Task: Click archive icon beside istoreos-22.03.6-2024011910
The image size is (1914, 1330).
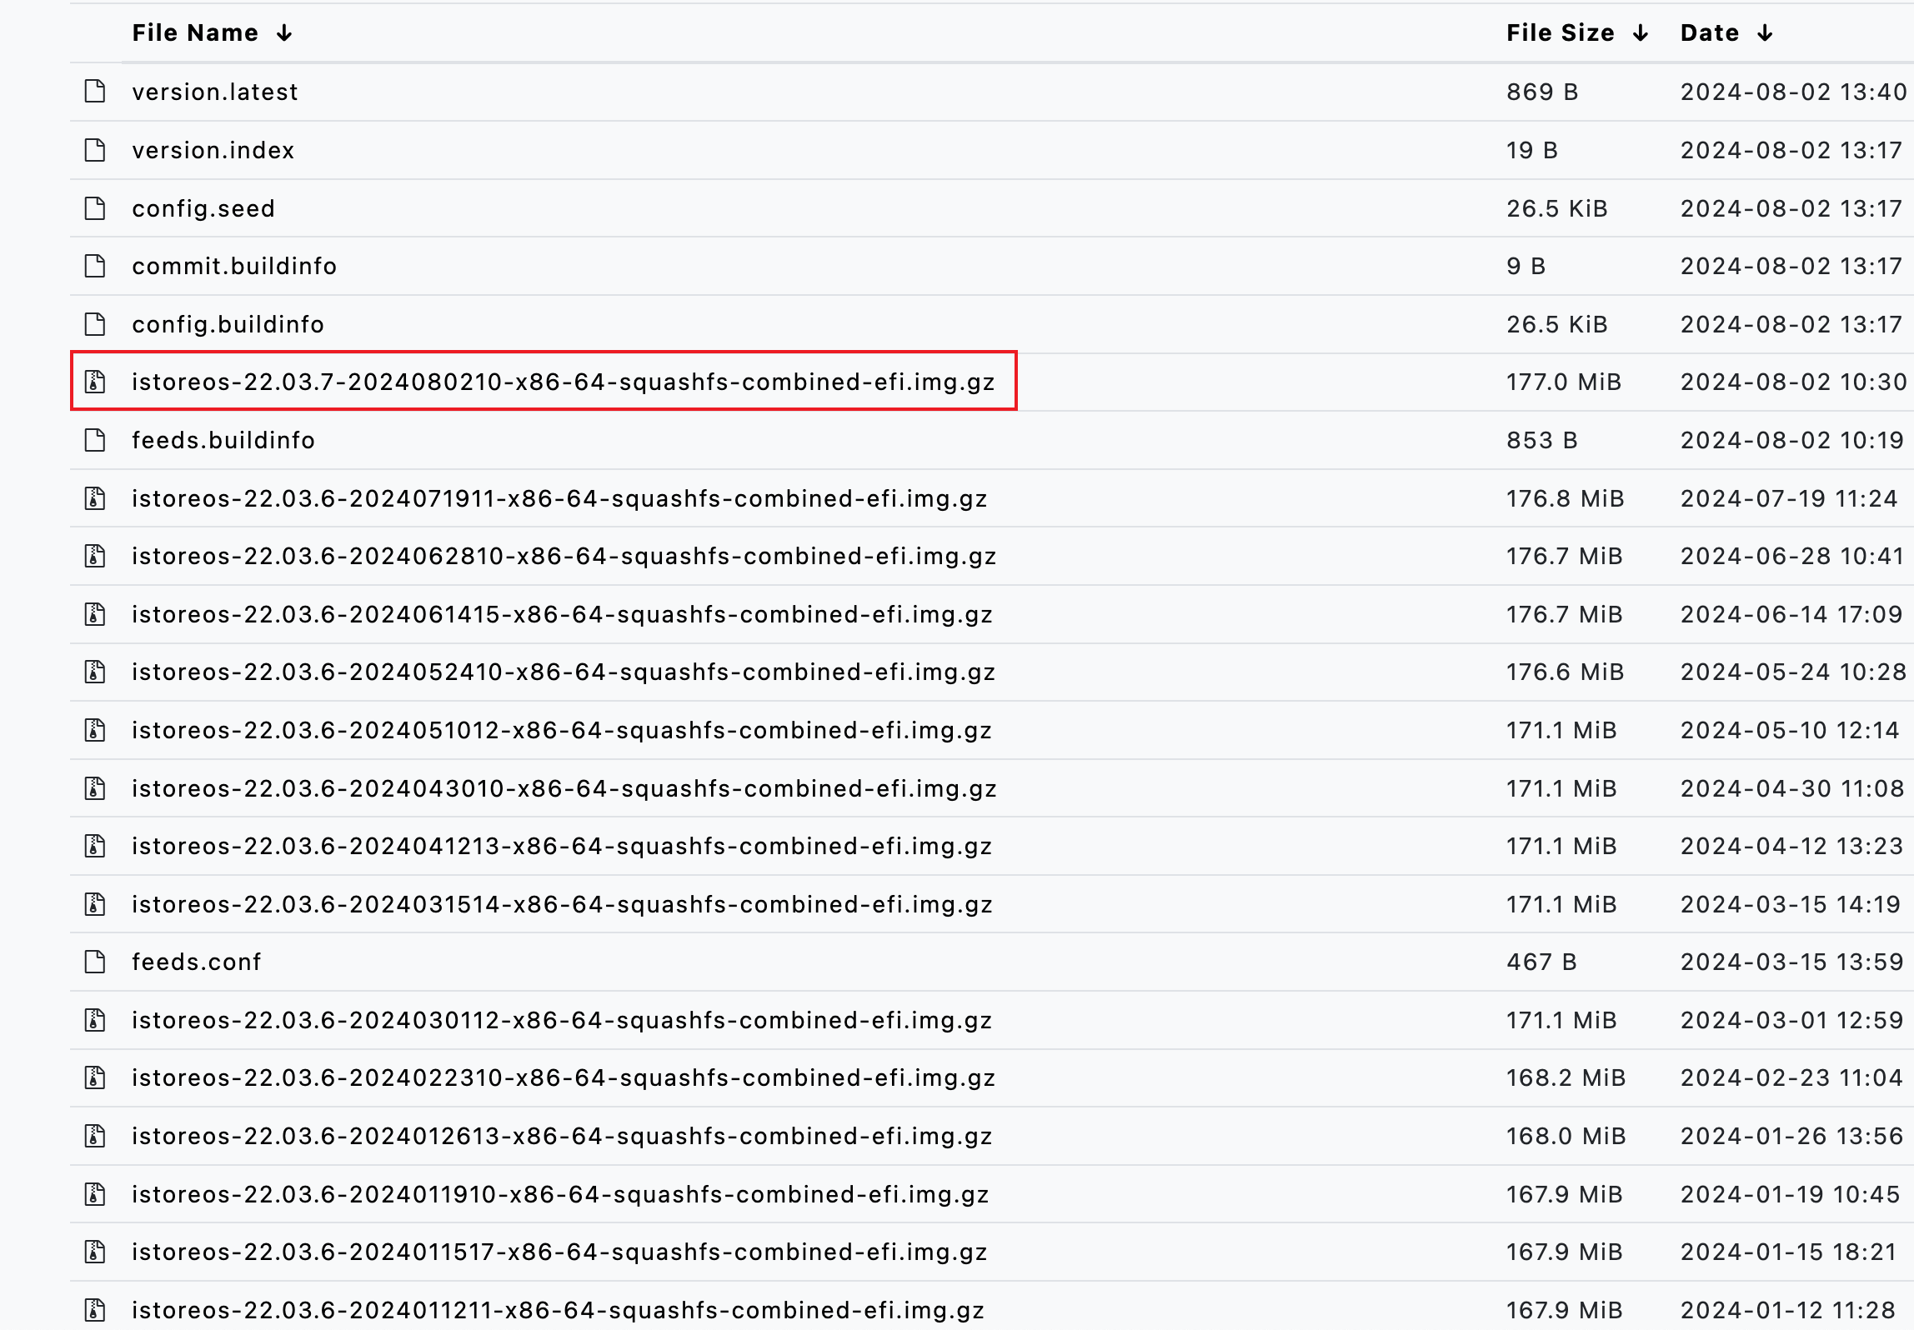Action: point(95,1193)
